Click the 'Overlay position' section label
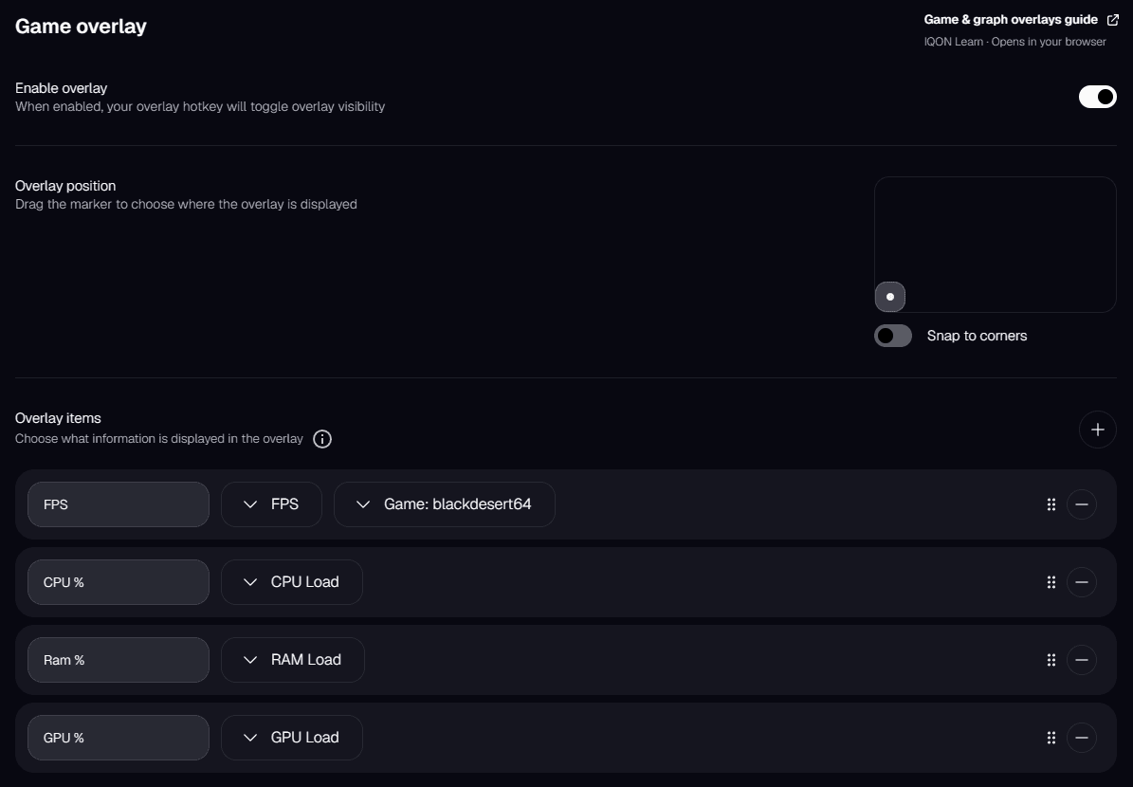1133x787 pixels. (x=65, y=186)
